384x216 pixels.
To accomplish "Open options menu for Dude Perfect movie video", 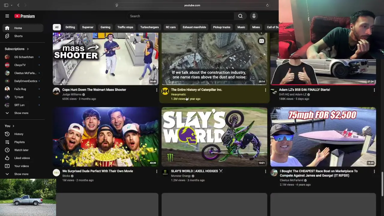I will [x=157, y=171].
